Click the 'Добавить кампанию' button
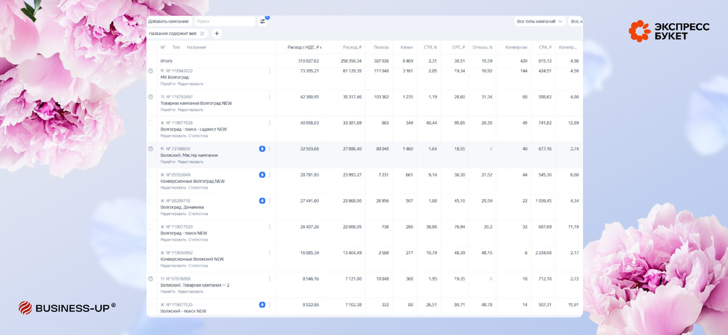Screen dimensions: 728x335 tap(169, 21)
